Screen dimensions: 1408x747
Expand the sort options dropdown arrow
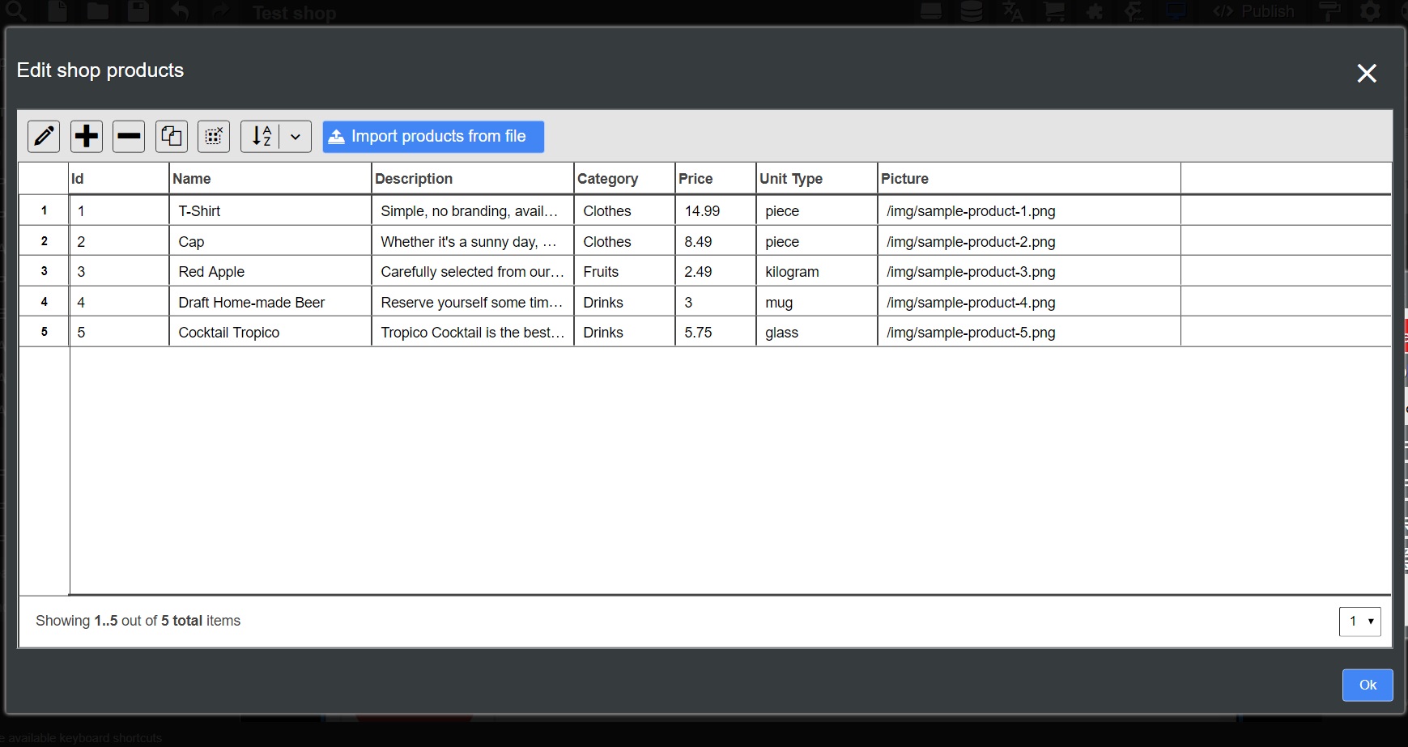[296, 137]
